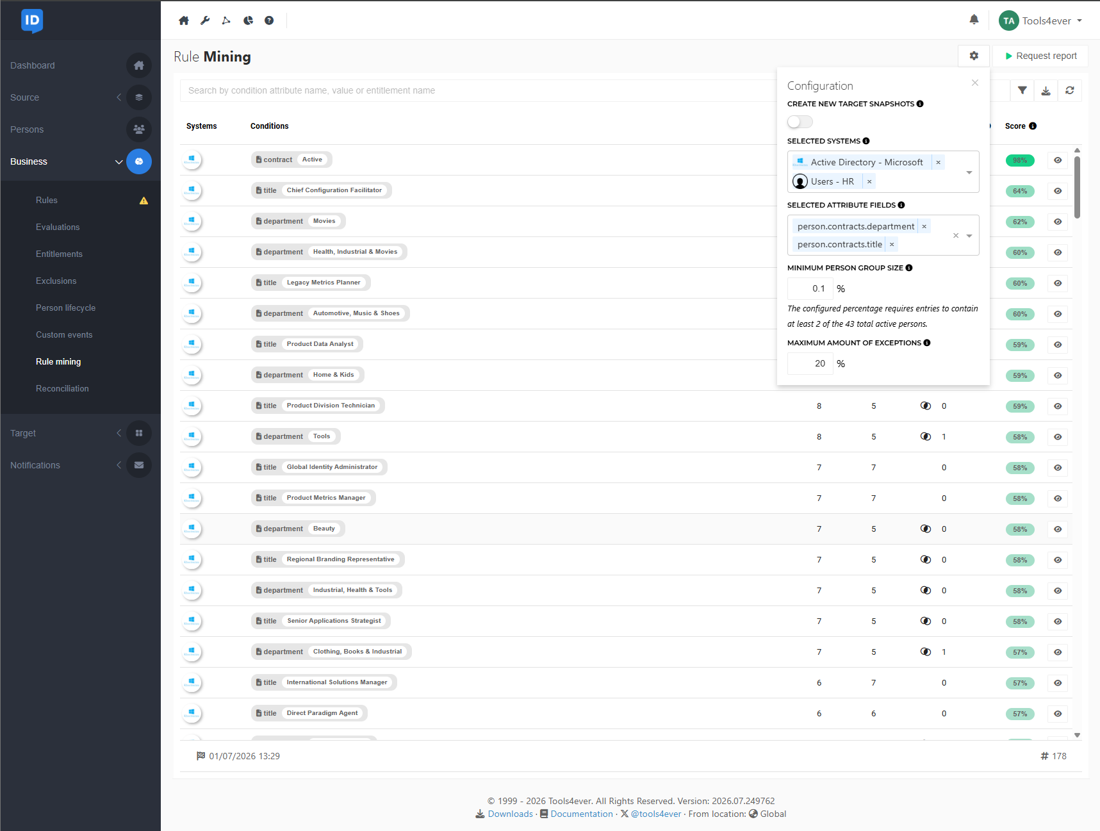Open Custom events in the sidebar
The width and height of the screenshot is (1100, 831).
coord(64,335)
